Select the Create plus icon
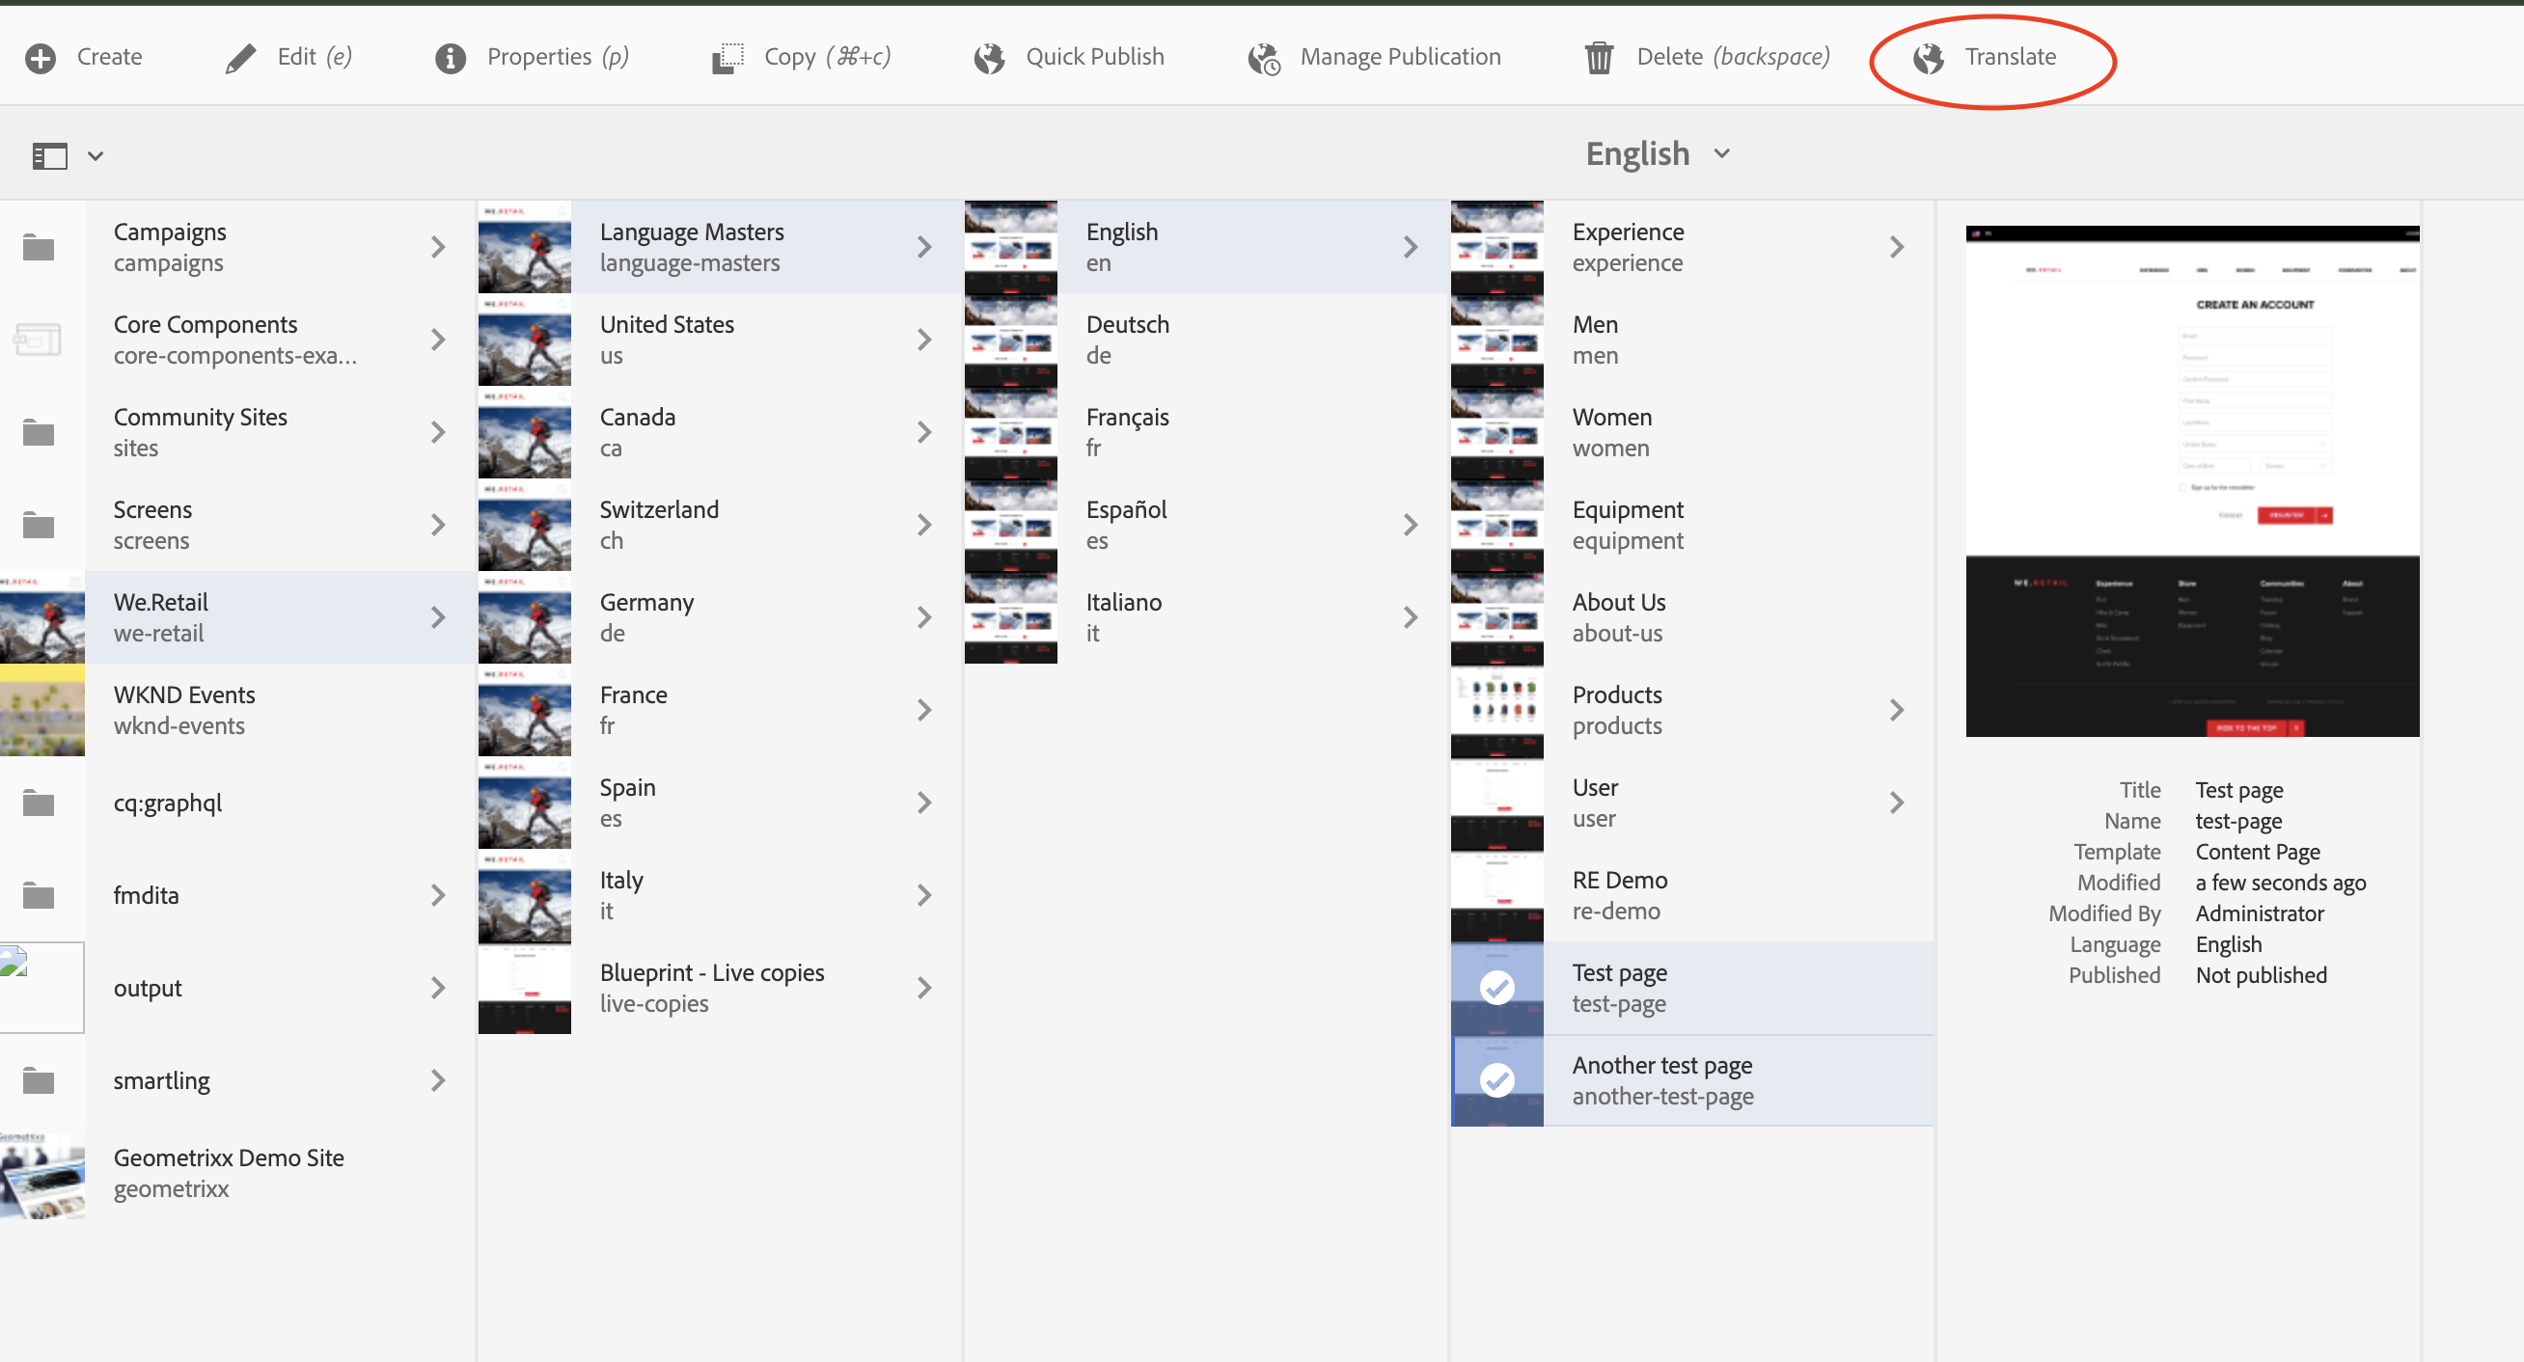This screenshot has height=1362, width=2524. [41, 58]
